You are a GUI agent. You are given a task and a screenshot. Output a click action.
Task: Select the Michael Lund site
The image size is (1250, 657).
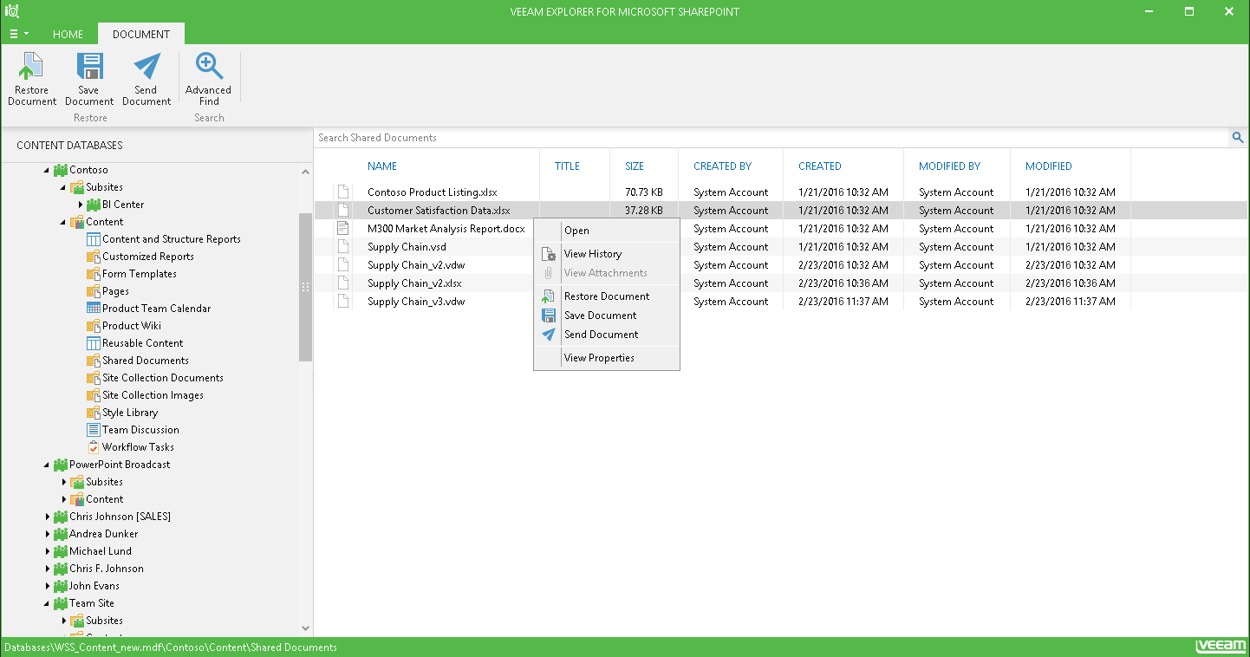(x=101, y=551)
